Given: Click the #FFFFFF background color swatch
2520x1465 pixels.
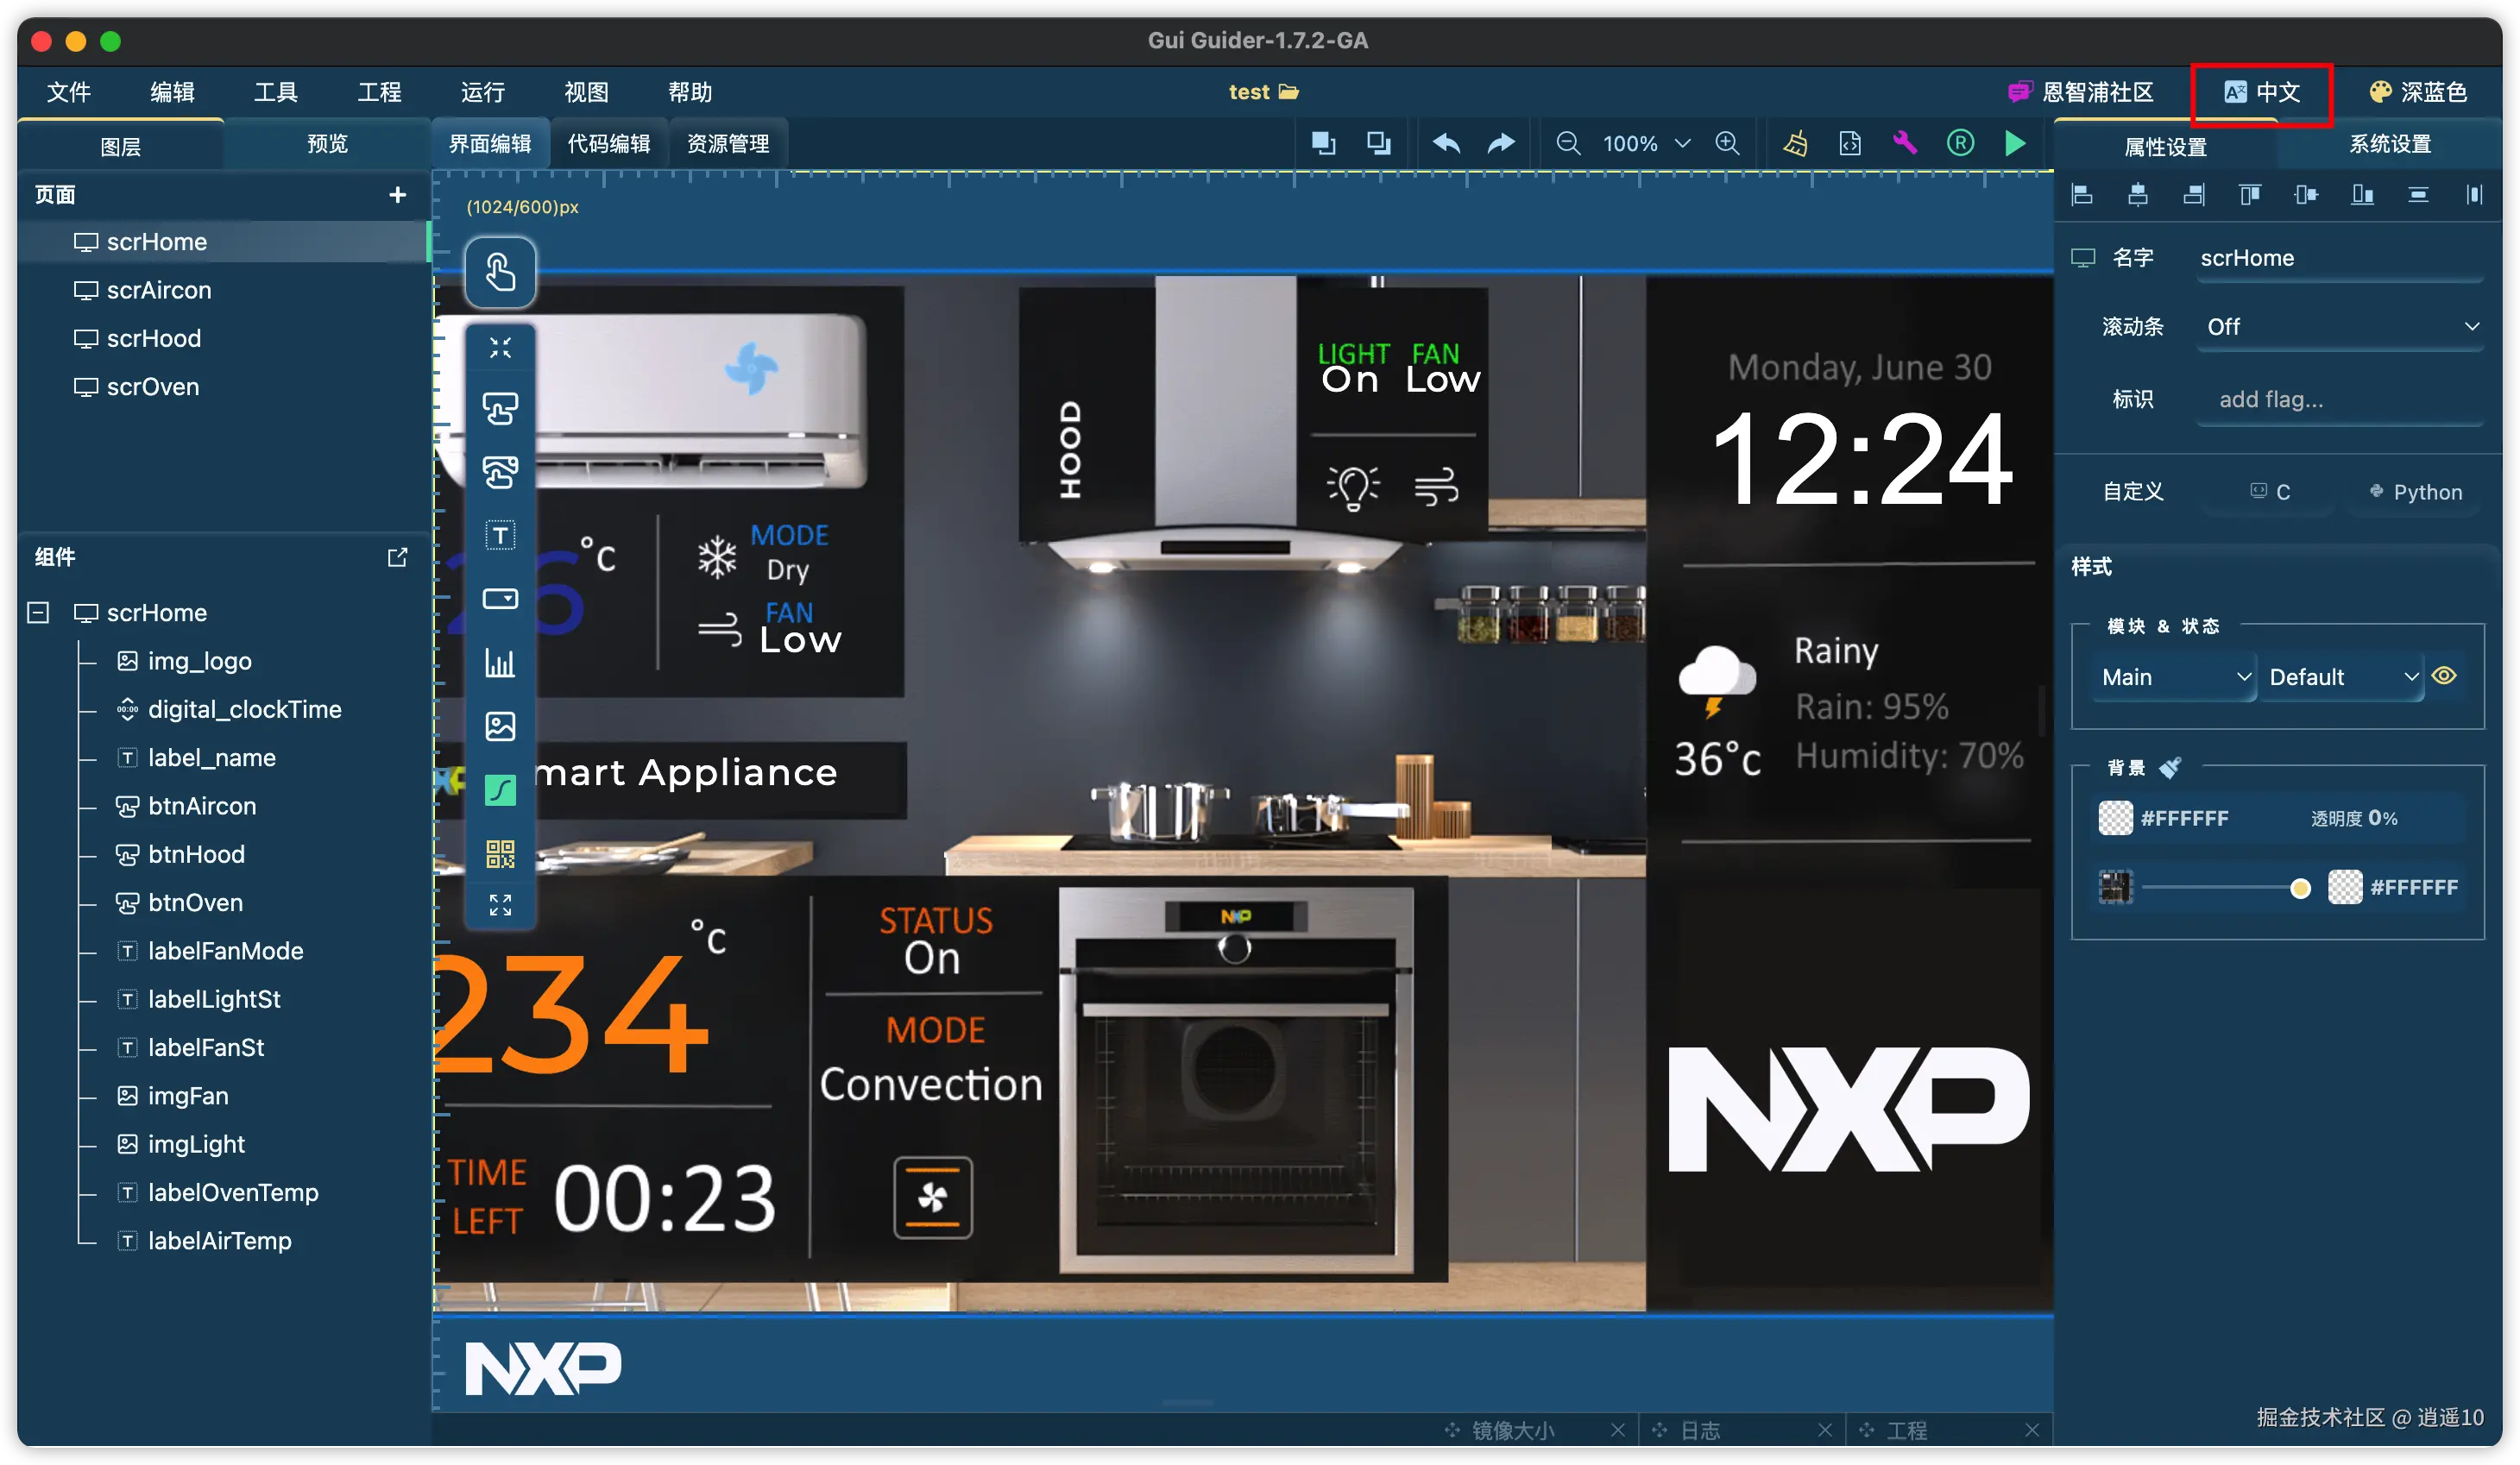Looking at the screenshot, I should point(2115,818).
